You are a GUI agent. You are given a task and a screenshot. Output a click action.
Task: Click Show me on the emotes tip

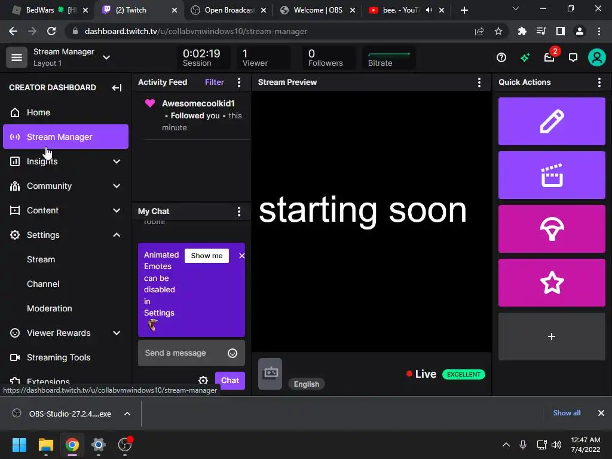tap(206, 256)
